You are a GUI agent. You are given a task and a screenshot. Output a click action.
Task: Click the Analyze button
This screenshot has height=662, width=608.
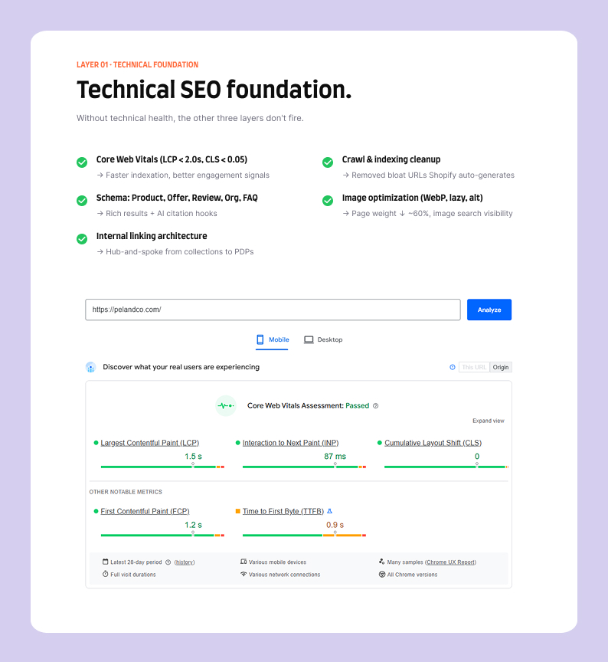[x=489, y=310]
